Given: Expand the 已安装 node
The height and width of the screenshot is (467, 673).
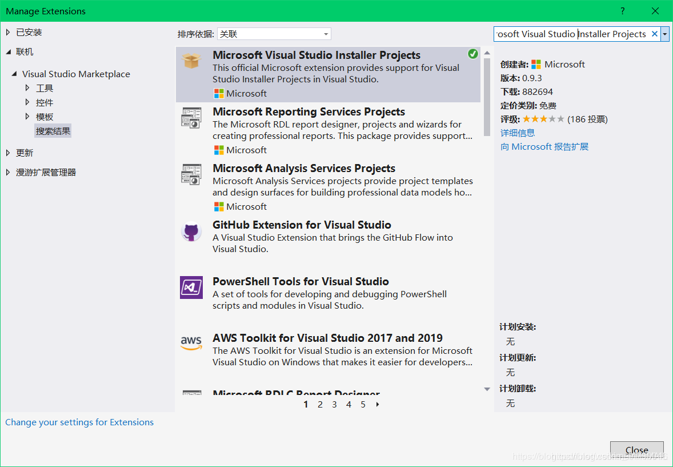Looking at the screenshot, I should pyautogui.click(x=8, y=32).
